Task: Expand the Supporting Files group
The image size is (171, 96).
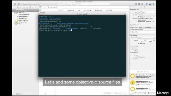Action: coord(16,20)
